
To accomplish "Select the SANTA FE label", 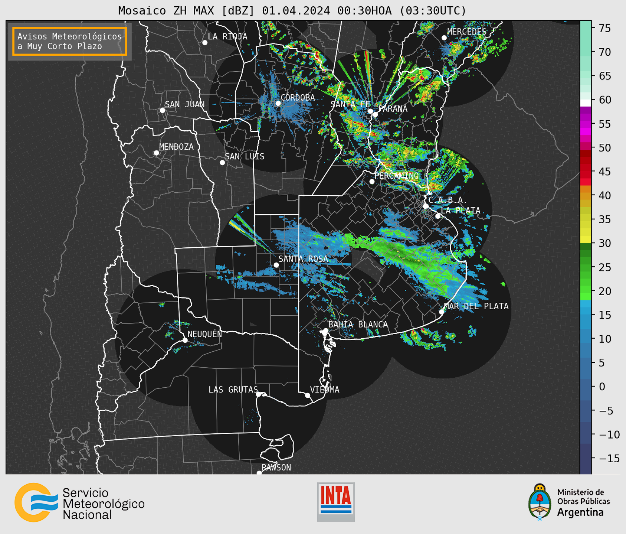I will 350,104.
